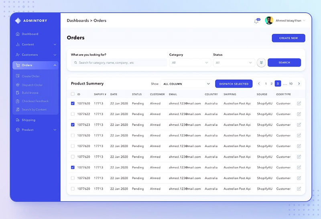Click the search input field
Image resolution: width=321 pixels, height=219 pixels.
119,63
